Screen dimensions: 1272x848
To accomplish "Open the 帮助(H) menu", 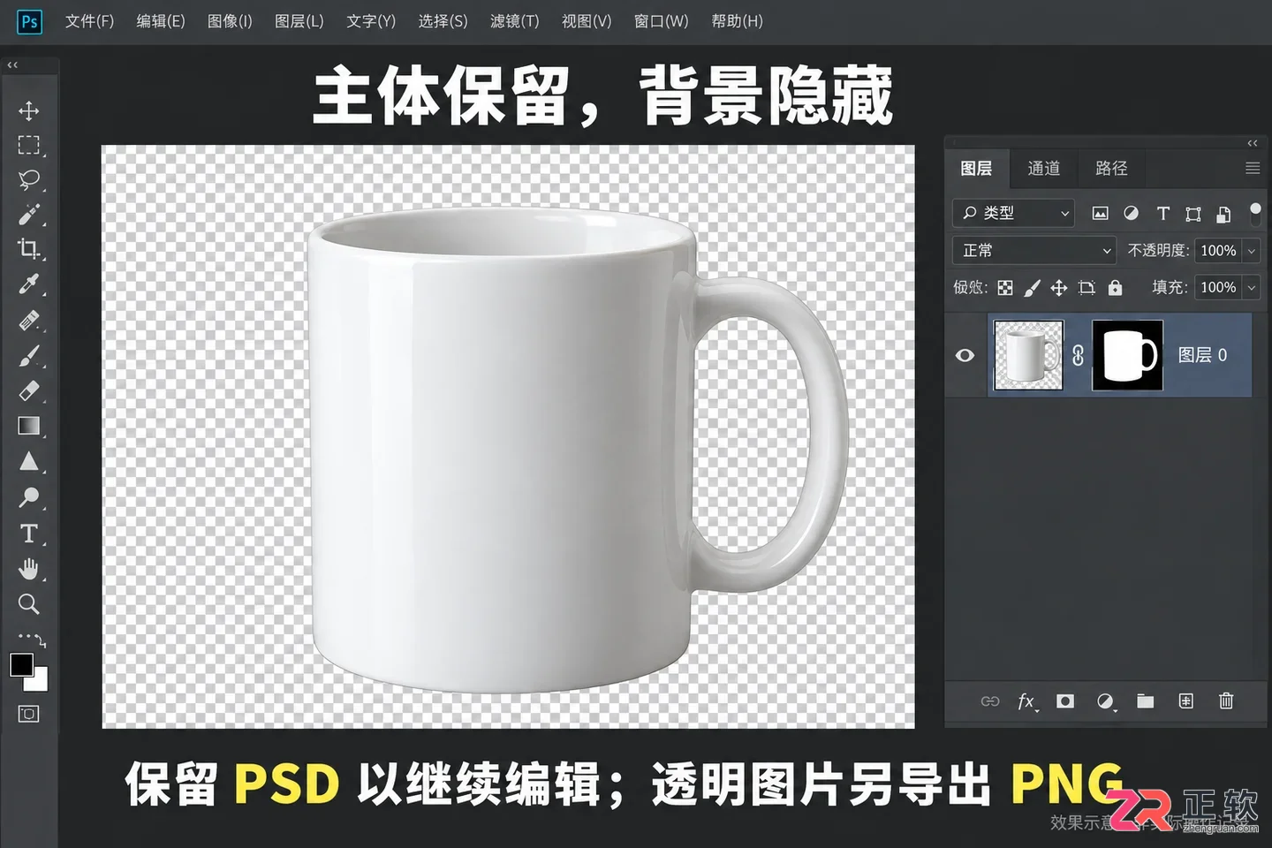I will tap(737, 21).
